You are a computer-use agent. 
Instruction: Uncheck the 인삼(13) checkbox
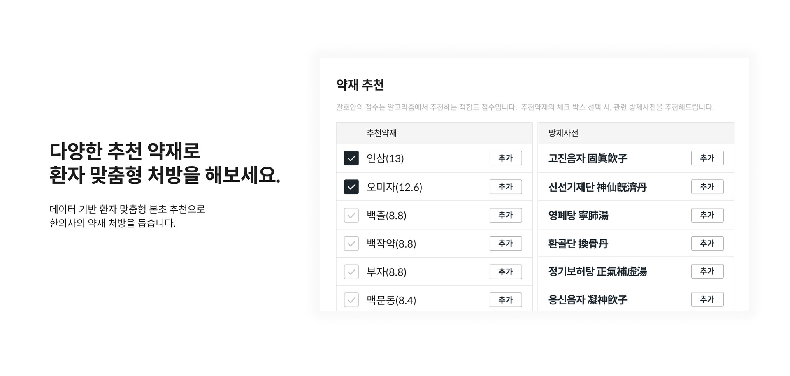[351, 158]
